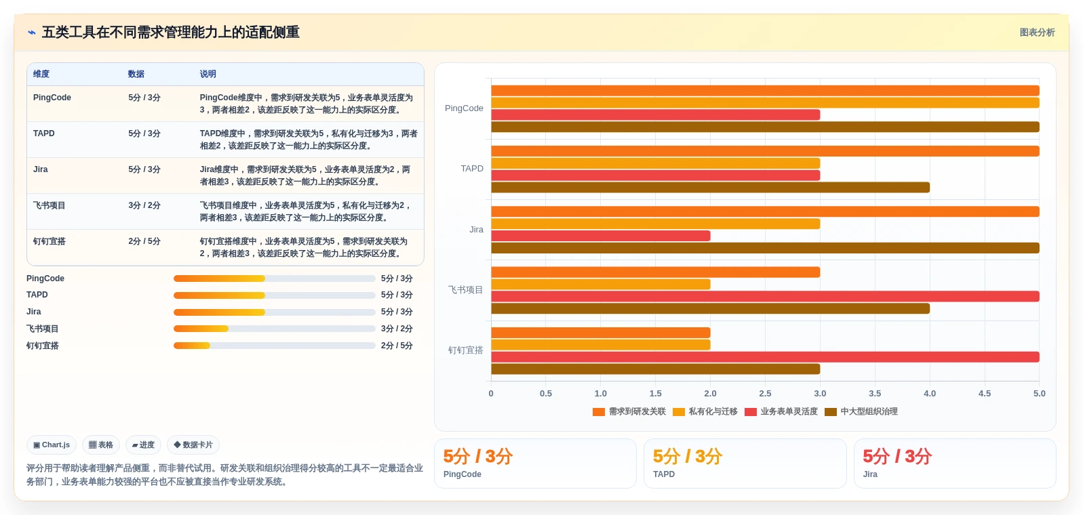Click the 数据 column header
The image size is (1083, 515).
136,74
